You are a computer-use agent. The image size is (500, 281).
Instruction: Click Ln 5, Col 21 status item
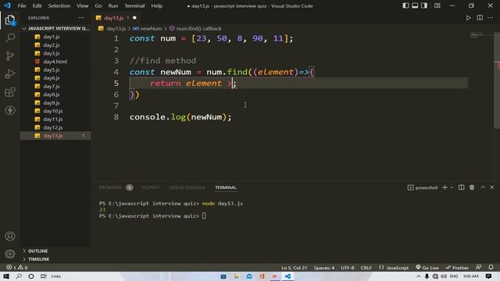[294, 268]
